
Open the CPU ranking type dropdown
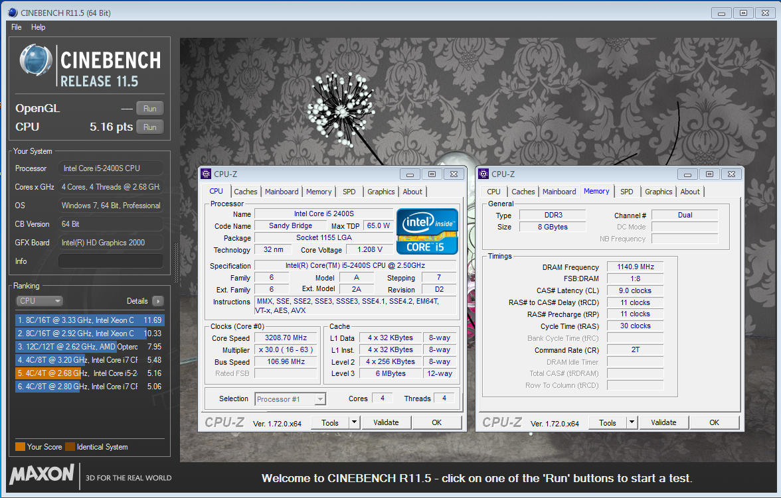(x=39, y=301)
